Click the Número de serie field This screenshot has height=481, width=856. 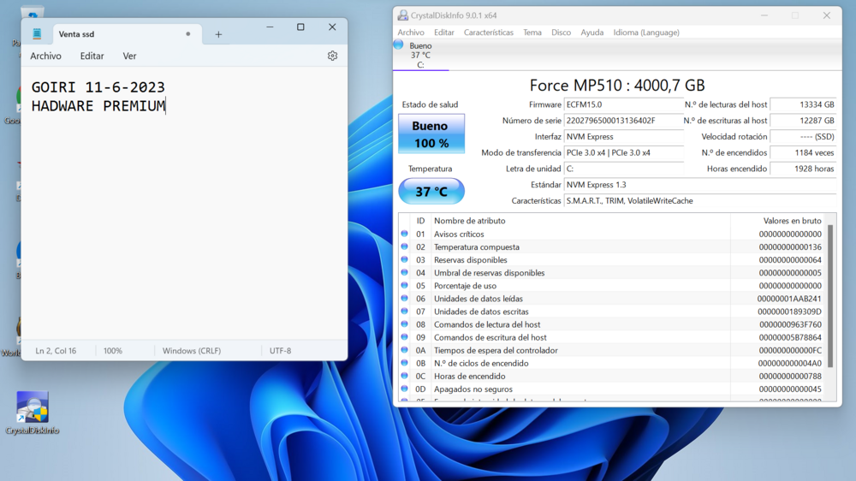pos(623,121)
